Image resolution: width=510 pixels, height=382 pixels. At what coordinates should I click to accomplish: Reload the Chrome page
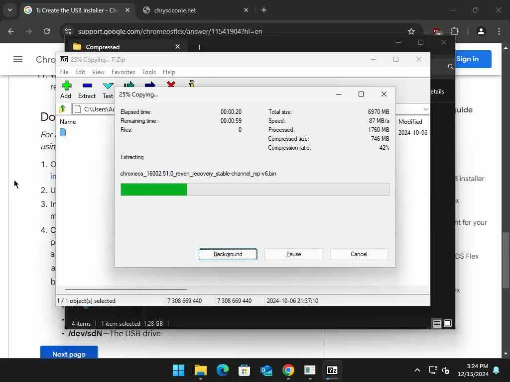pyautogui.click(x=47, y=31)
